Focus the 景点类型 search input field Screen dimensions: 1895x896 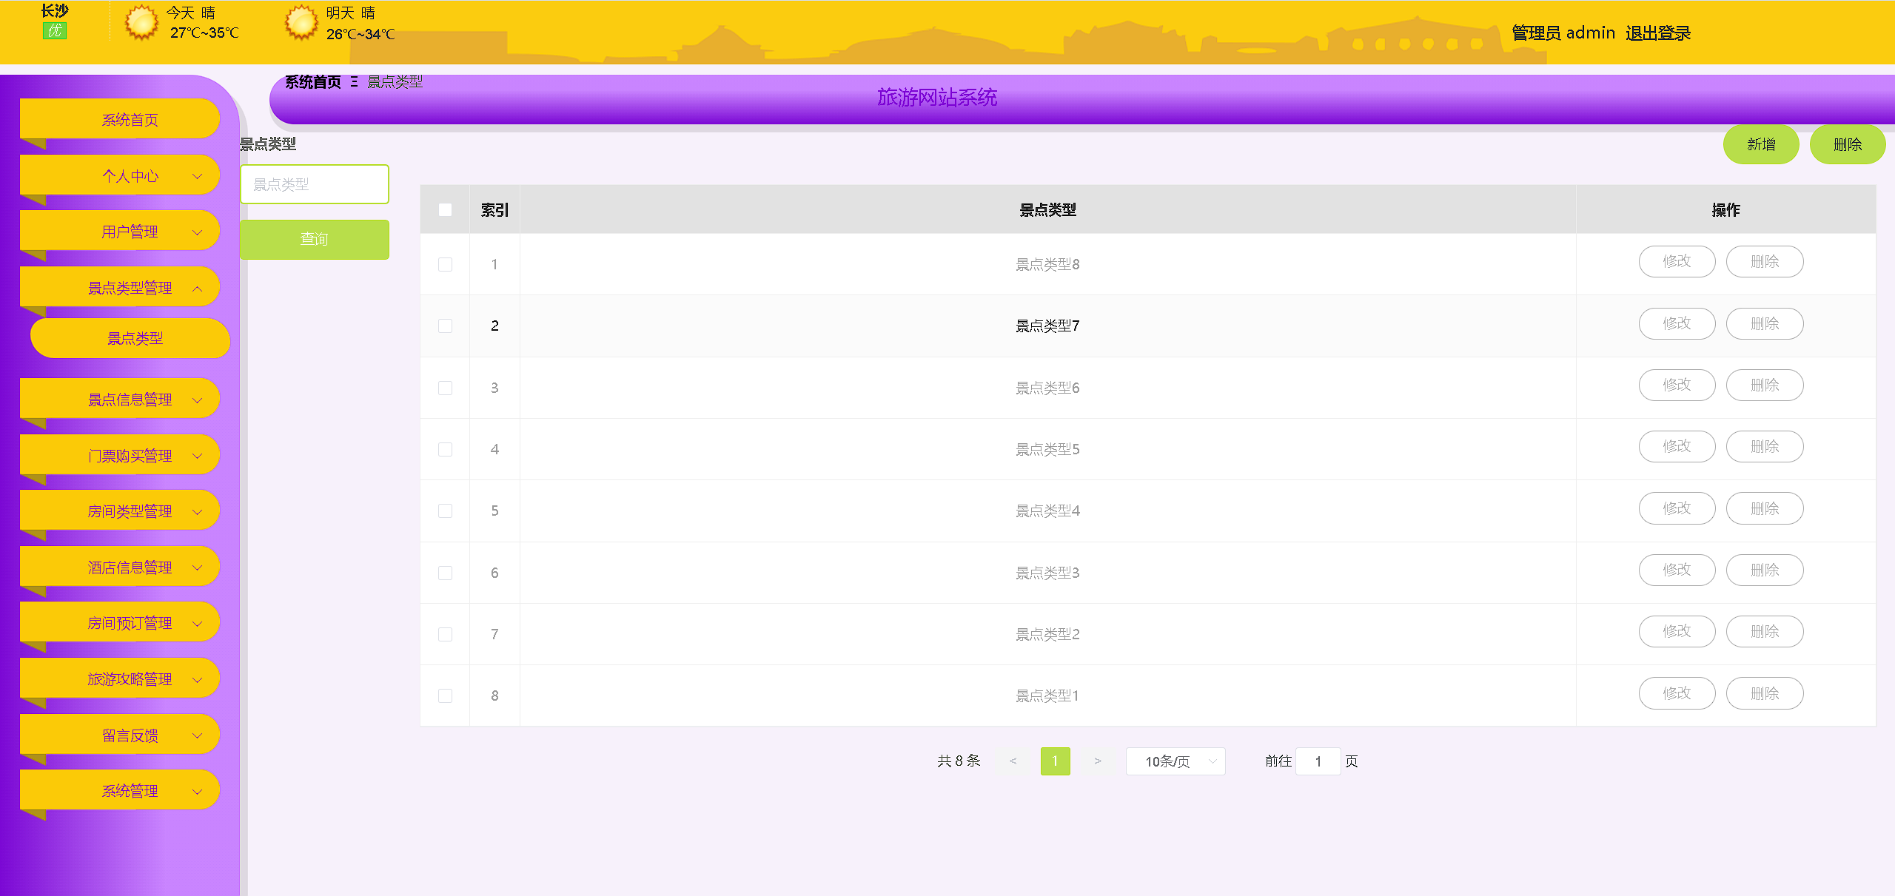[x=315, y=185]
